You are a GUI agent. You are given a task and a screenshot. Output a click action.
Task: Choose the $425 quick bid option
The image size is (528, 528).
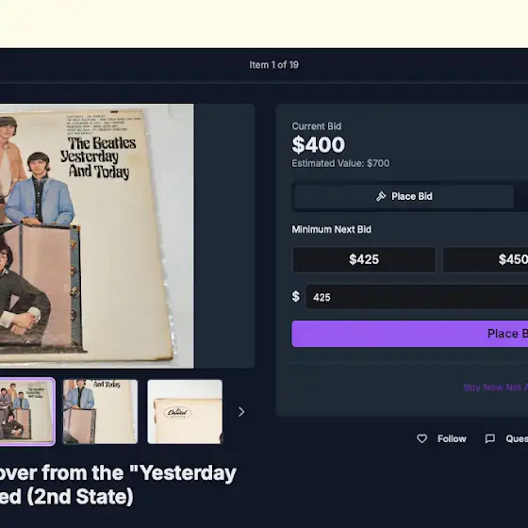364,259
